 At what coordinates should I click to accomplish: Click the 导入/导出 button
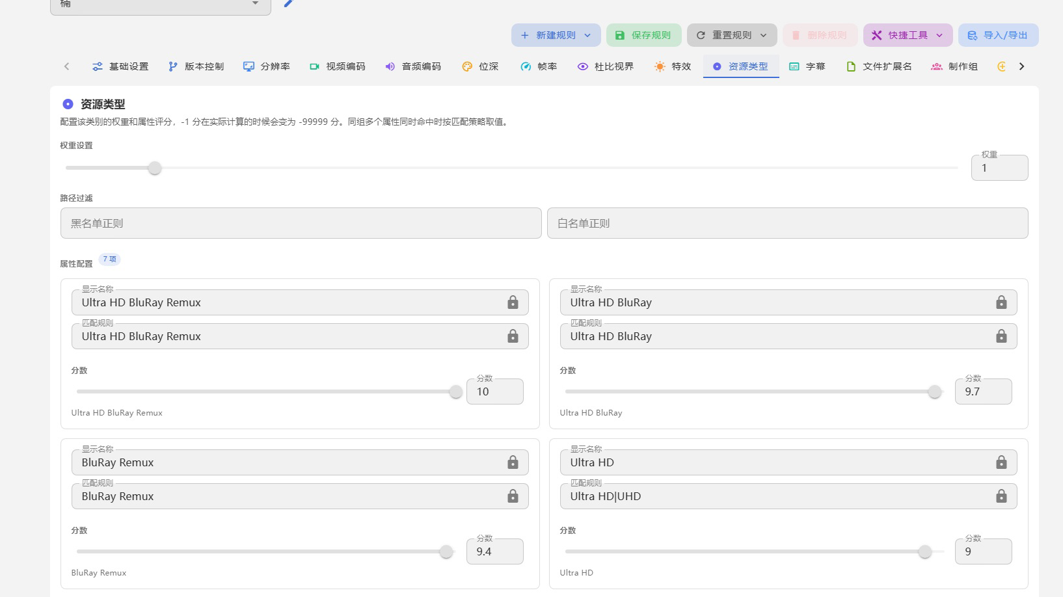pos(998,35)
